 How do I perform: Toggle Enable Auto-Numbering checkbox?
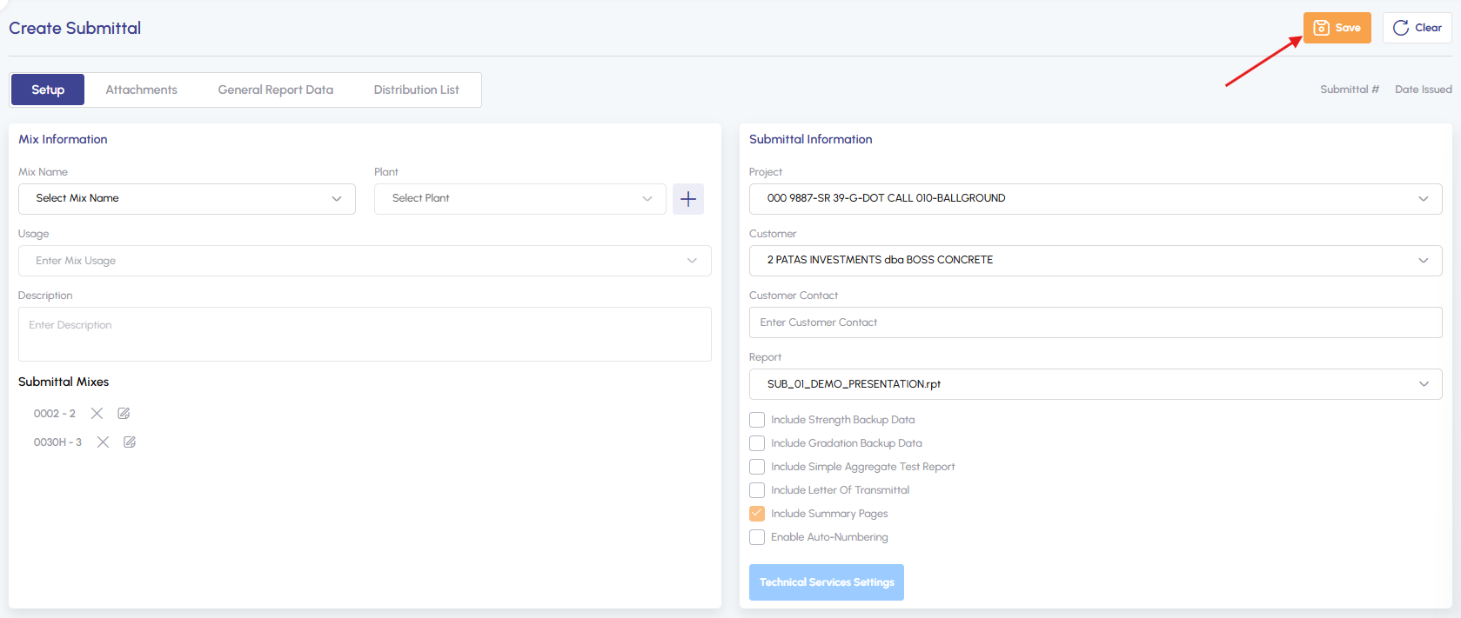pos(757,537)
